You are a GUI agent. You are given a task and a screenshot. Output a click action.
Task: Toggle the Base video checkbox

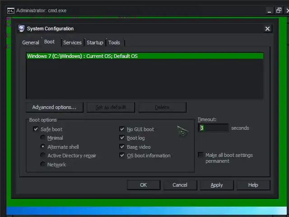(x=122, y=146)
